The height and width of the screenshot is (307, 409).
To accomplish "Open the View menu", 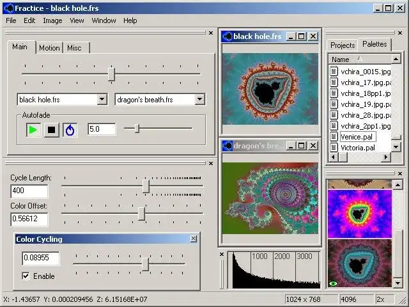I will pyautogui.click(x=77, y=20).
